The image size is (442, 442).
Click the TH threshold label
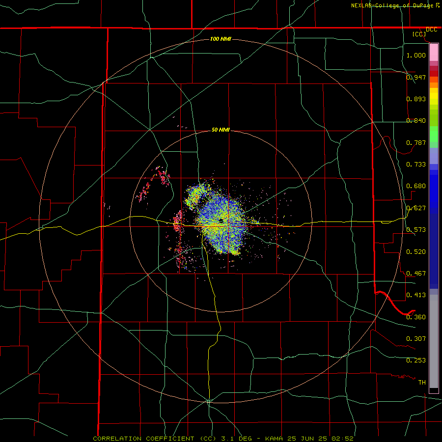click(x=422, y=382)
